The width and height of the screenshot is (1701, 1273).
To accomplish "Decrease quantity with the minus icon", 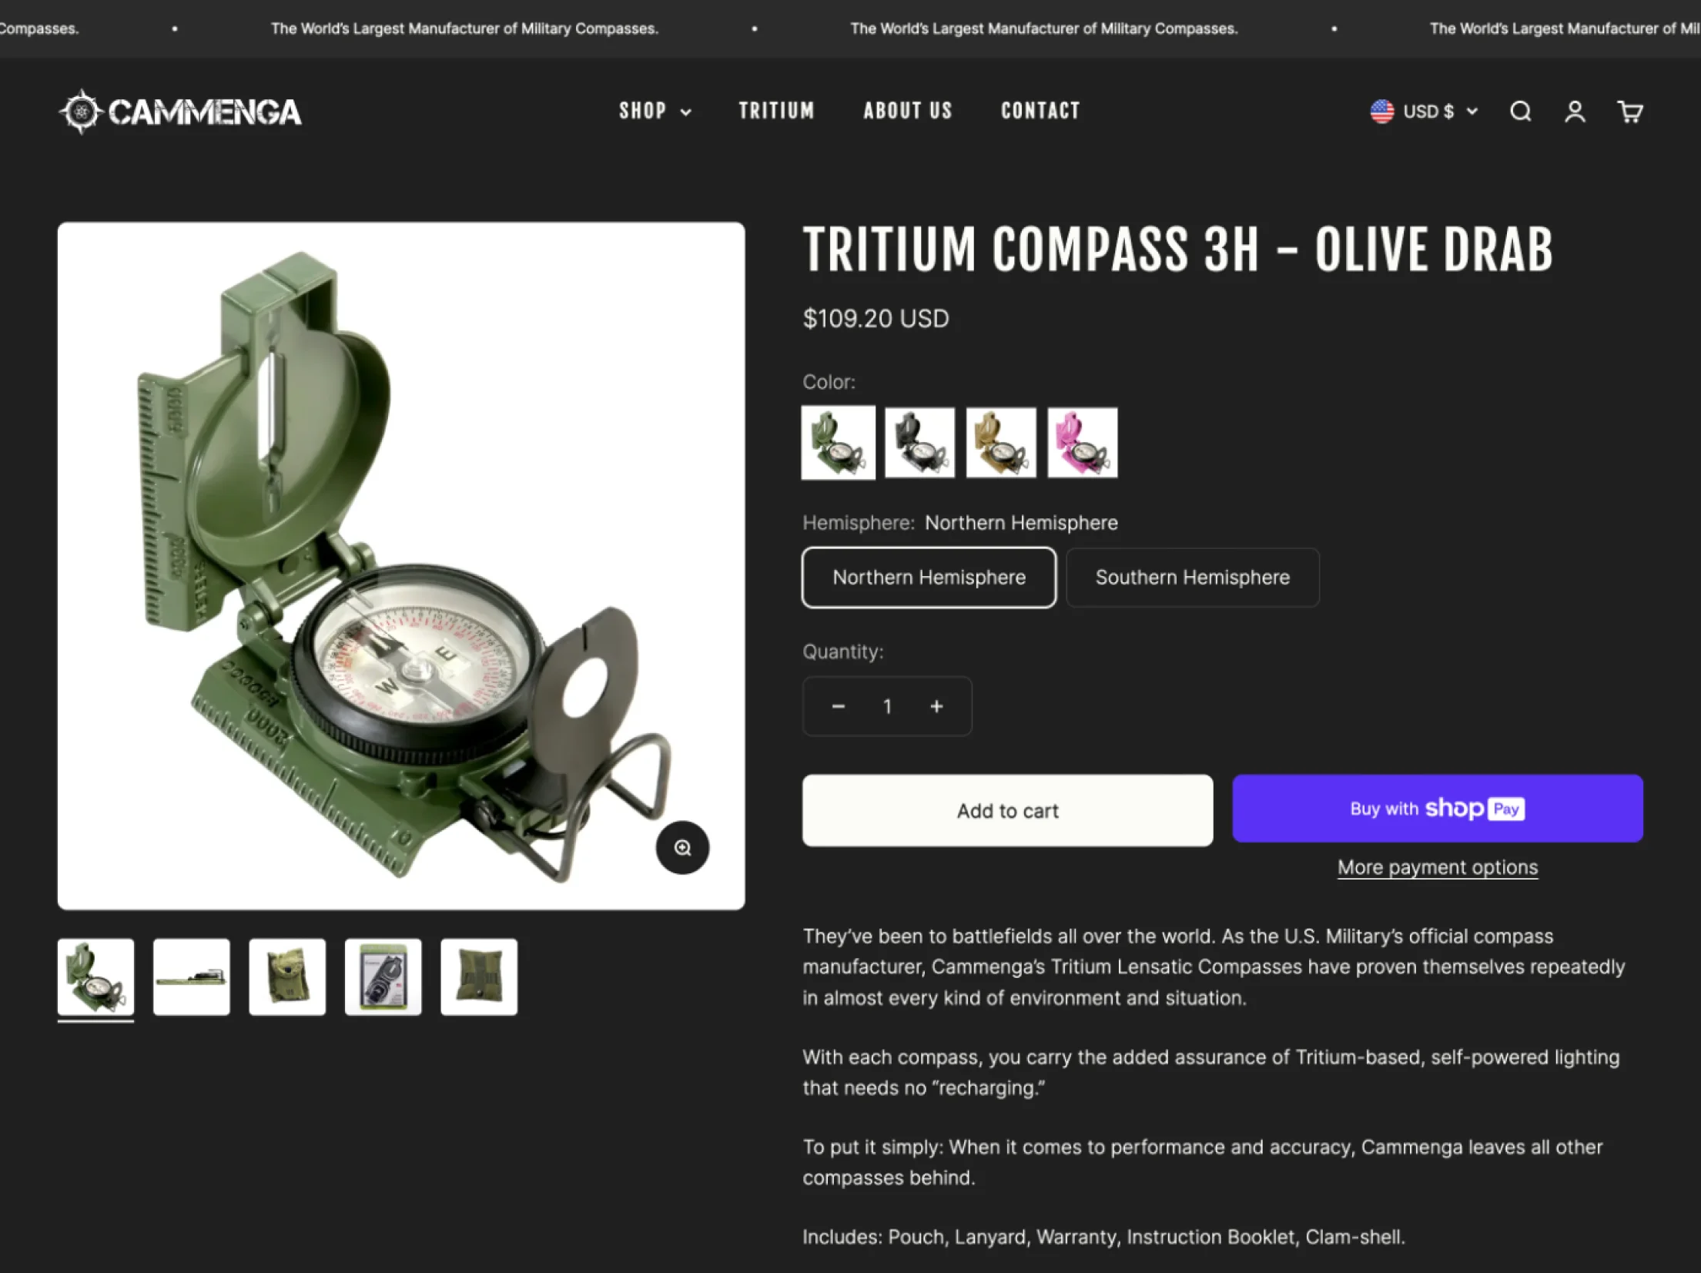I will click(839, 706).
